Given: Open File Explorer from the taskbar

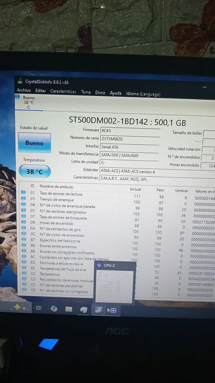Looking at the screenshot, I should pos(69,309).
